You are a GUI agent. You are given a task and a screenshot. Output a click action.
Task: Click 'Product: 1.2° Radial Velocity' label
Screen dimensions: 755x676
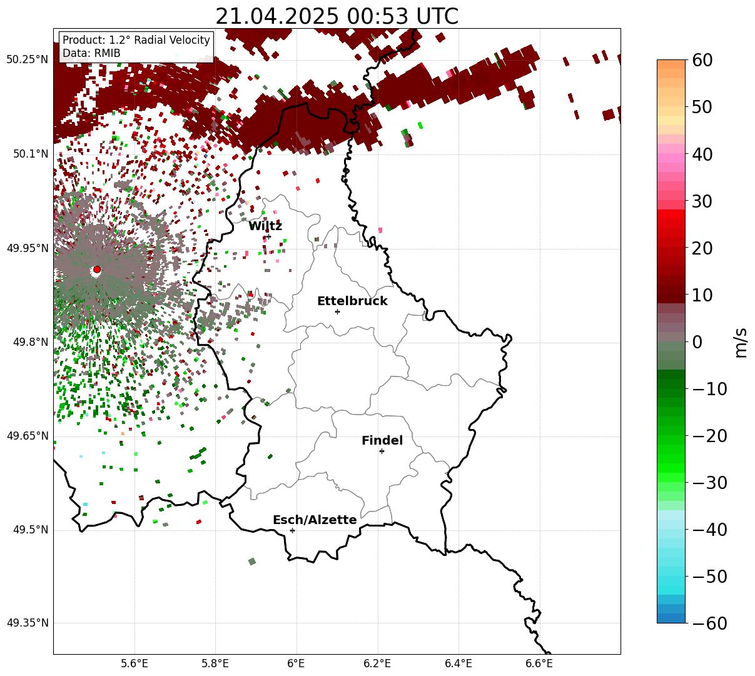tap(136, 40)
